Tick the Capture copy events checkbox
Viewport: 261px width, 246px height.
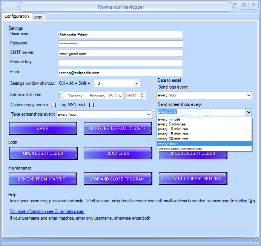tap(54, 105)
